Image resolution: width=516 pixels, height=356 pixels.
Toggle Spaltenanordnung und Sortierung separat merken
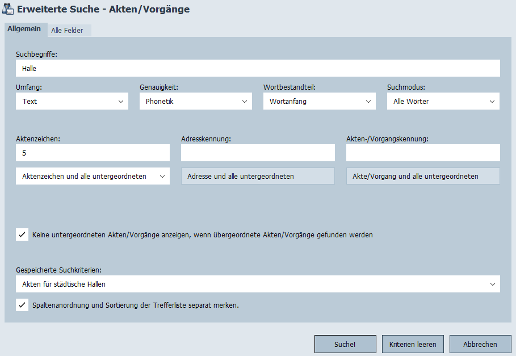coord(22,305)
